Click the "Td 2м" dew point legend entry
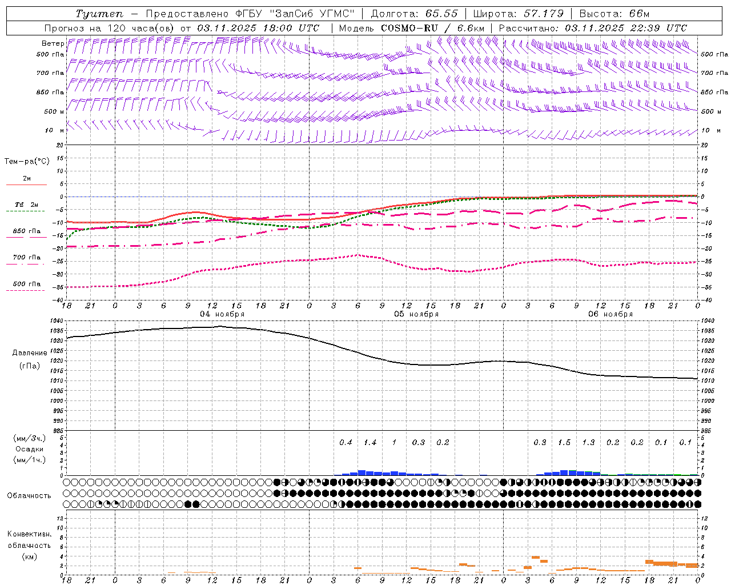 coord(26,205)
